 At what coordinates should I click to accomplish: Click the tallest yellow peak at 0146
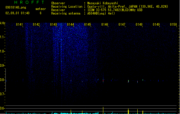coord(103,110)
